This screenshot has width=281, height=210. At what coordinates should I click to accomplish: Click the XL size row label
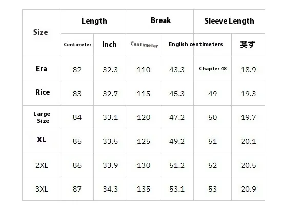42,140
